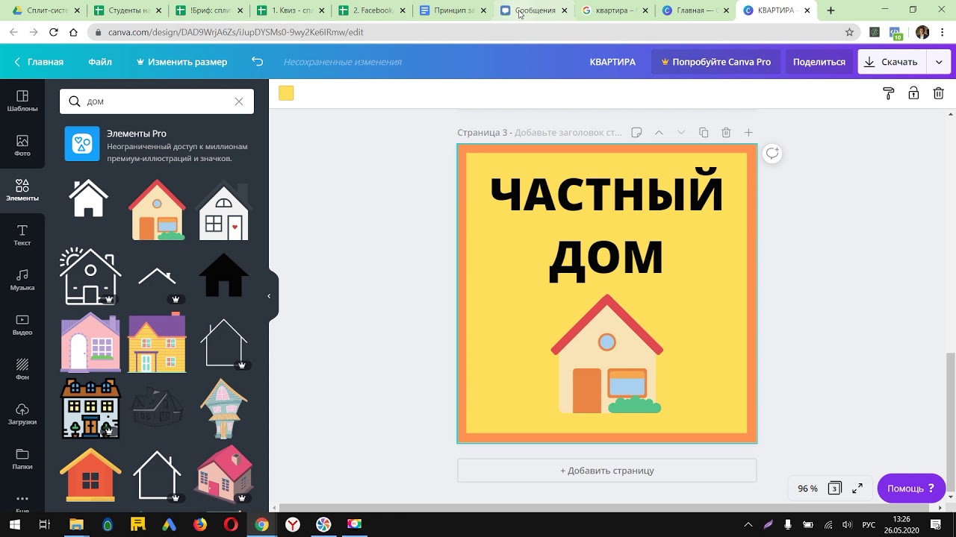Screen dimensions: 956x537
Task: Click the copy style paint roller icon
Action: (x=888, y=93)
